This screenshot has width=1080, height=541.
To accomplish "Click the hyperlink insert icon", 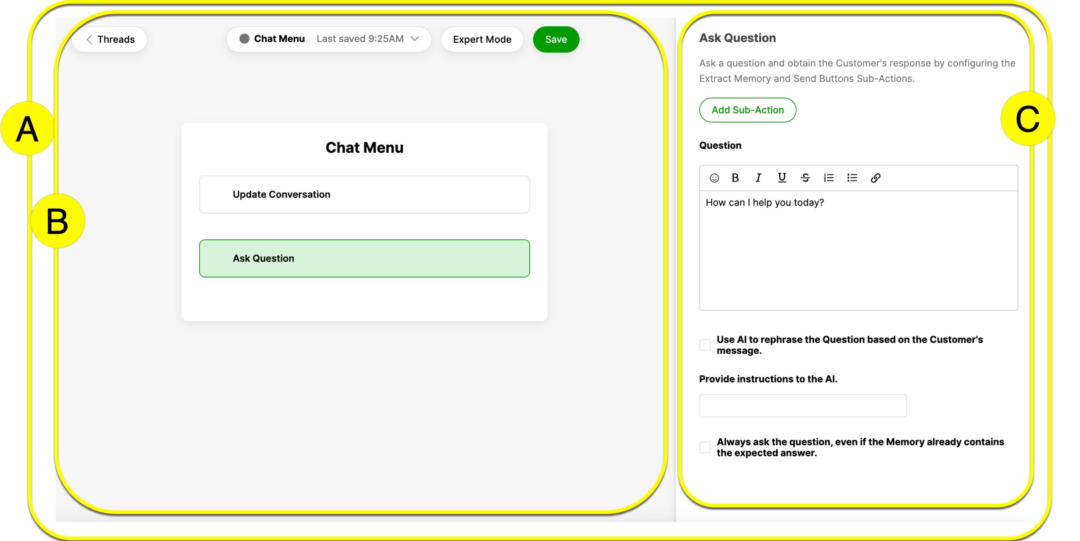I will tap(875, 178).
